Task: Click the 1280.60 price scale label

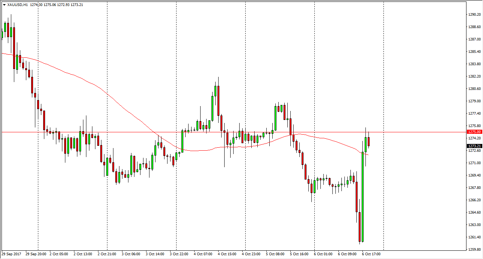Action: coord(474,89)
